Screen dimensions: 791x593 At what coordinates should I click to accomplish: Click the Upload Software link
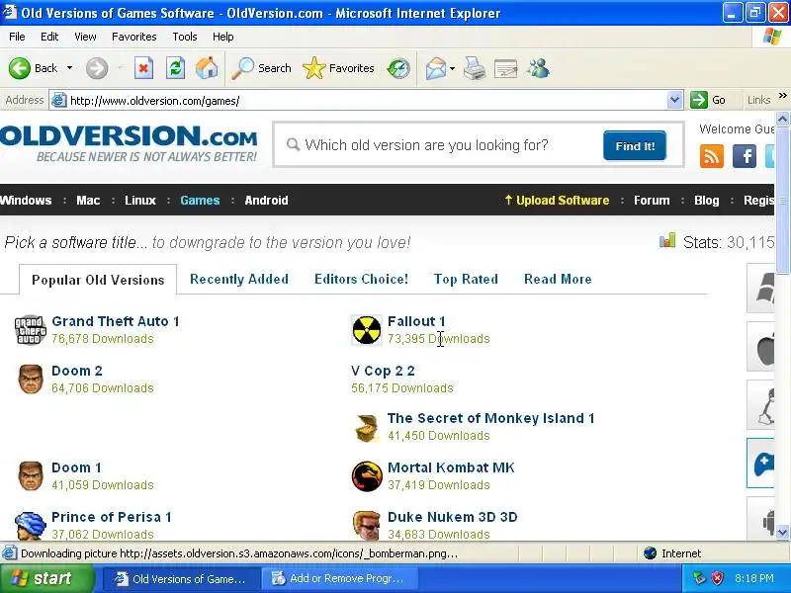pyautogui.click(x=557, y=201)
